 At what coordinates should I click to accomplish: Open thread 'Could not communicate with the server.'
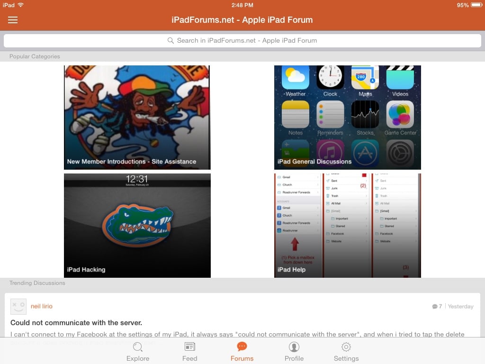[x=76, y=322]
